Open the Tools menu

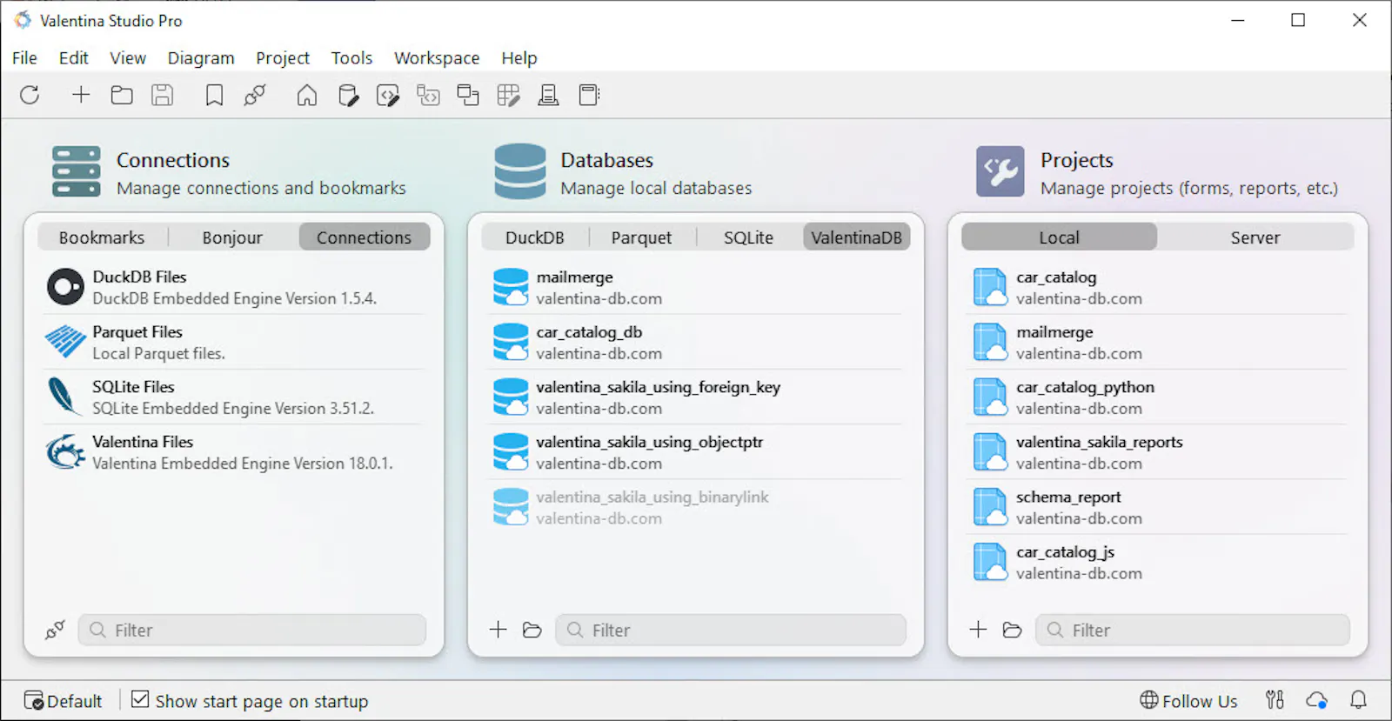(351, 58)
